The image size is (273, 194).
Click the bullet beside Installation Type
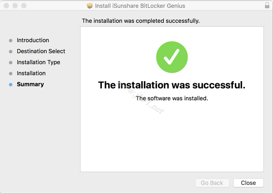pyautogui.click(x=10, y=62)
